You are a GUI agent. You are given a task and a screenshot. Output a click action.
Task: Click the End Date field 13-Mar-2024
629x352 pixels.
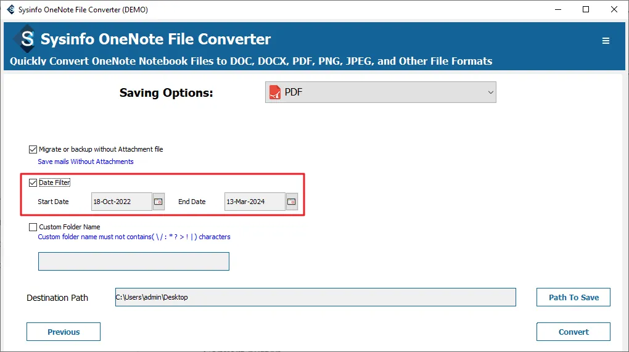255,201
